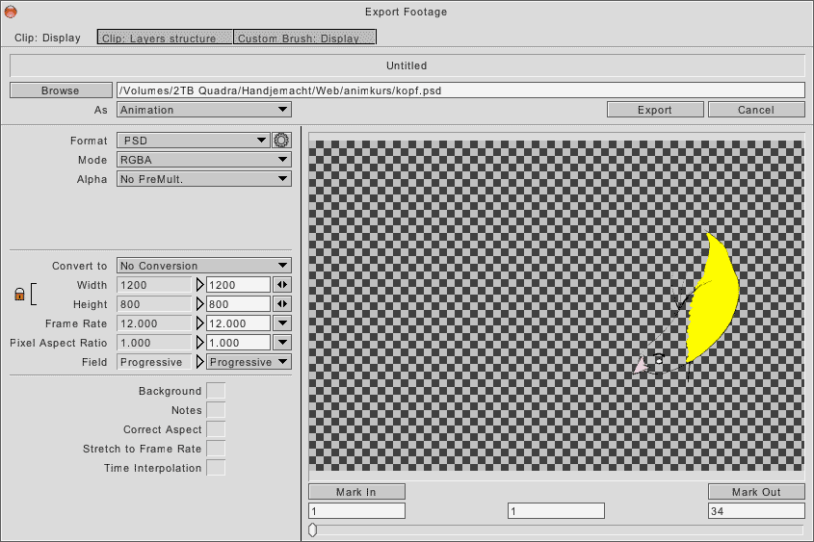This screenshot has width=814, height=542.
Task: Open the Format PSD dropdown
Action: click(x=193, y=140)
